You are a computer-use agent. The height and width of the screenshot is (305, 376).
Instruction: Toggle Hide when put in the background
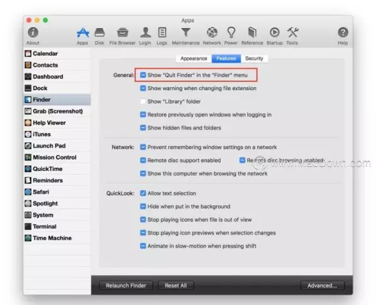[x=143, y=206]
